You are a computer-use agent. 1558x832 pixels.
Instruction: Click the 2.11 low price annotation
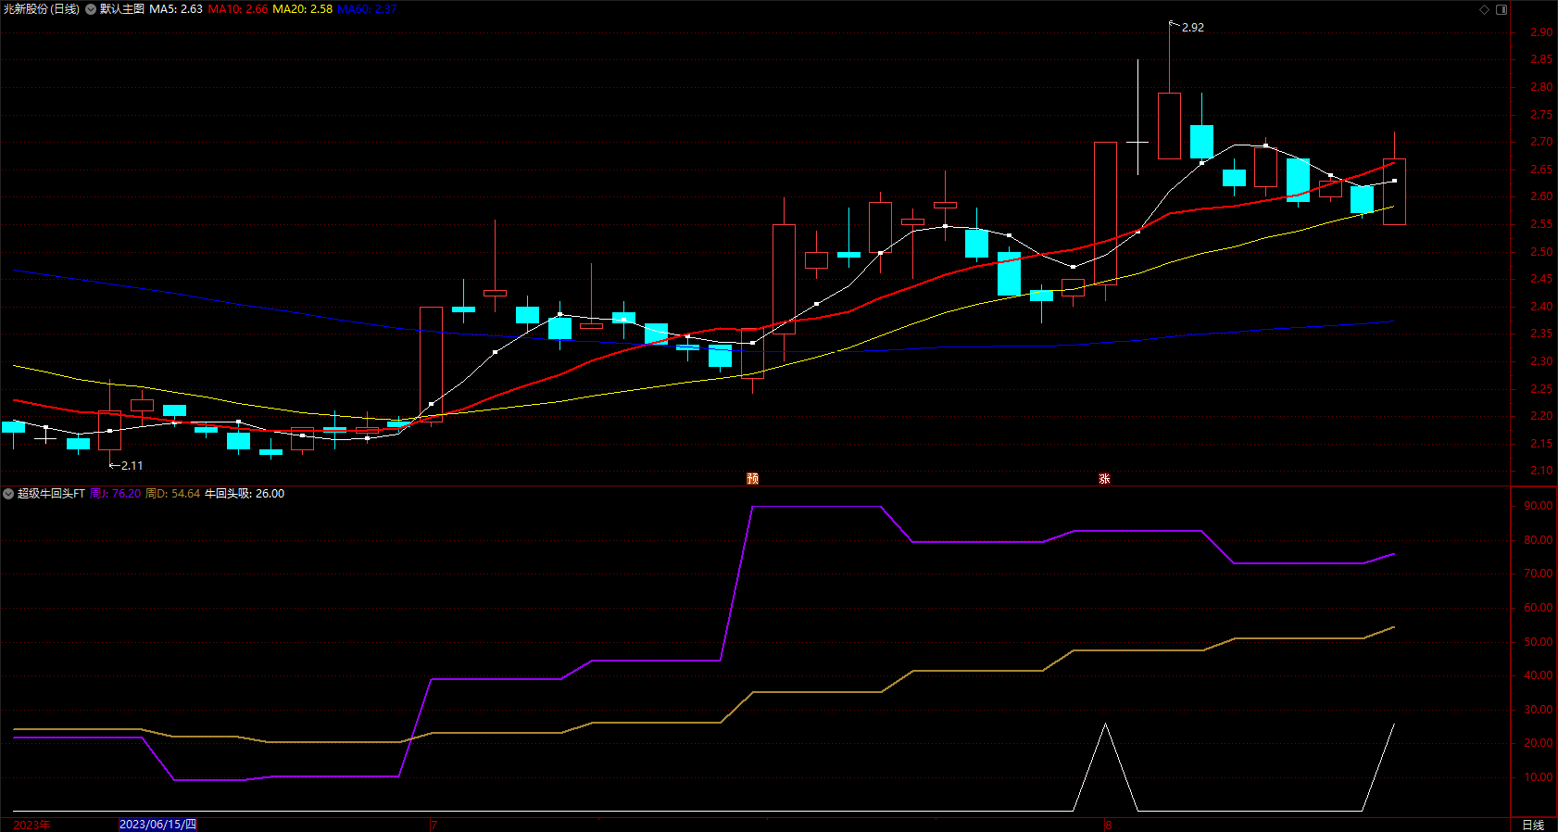click(132, 466)
